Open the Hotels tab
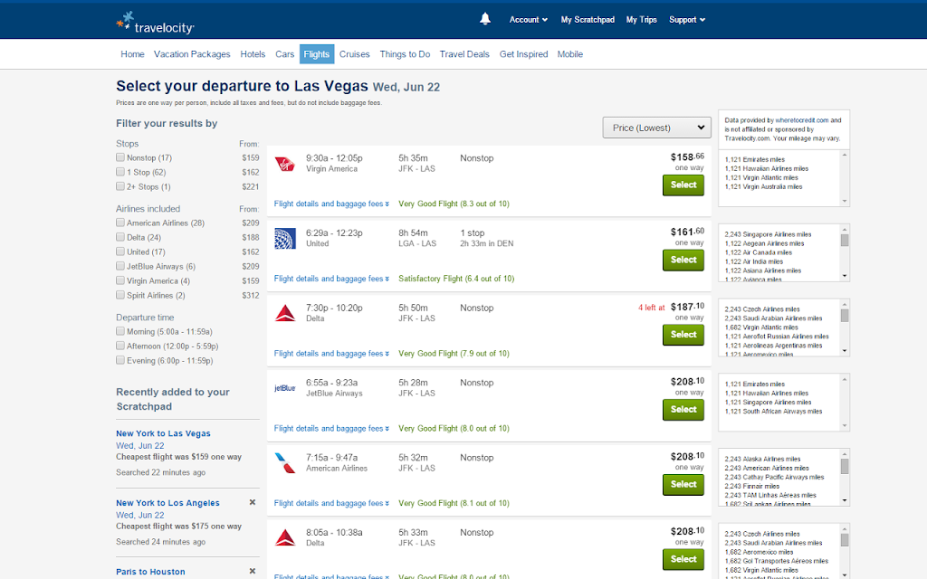927x579 pixels. pyautogui.click(x=253, y=54)
